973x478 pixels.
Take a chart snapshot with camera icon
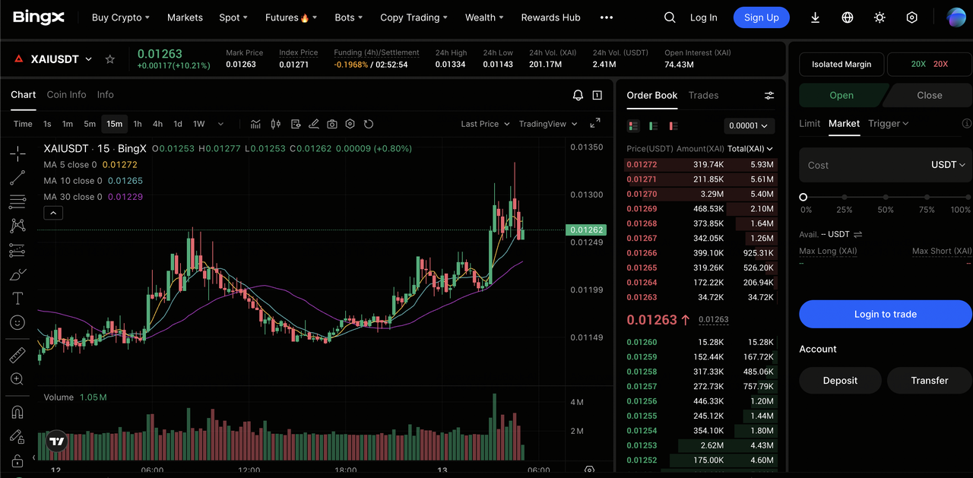tap(332, 124)
